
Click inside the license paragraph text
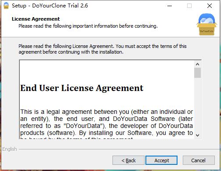[x=106, y=122]
